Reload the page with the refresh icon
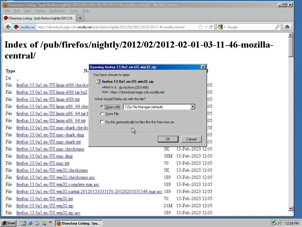The height and width of the screenshot is (227, 302). 211,27
